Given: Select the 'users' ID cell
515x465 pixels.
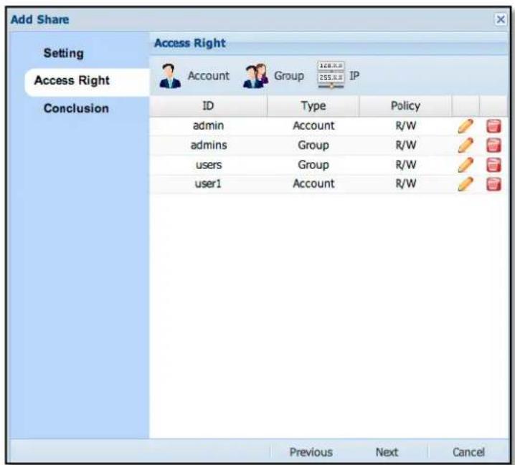Looking at the screenshot, I should [209, 165].
